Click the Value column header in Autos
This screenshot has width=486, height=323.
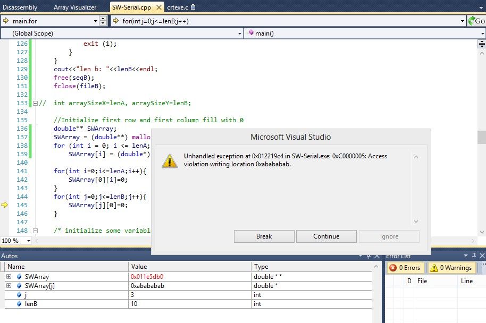pos(190,266)
